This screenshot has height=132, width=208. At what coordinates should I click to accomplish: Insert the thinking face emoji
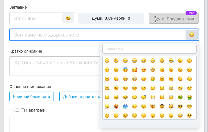[x=189, y=79]
